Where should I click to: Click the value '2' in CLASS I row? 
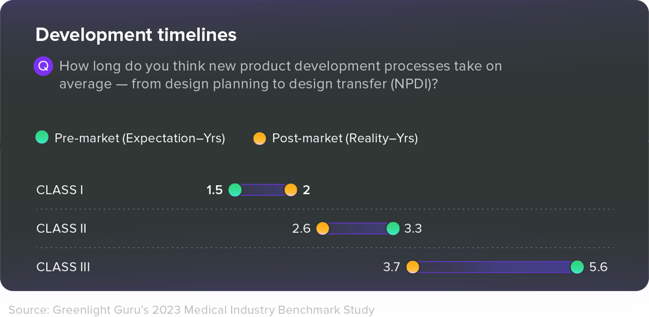[306, 190]
